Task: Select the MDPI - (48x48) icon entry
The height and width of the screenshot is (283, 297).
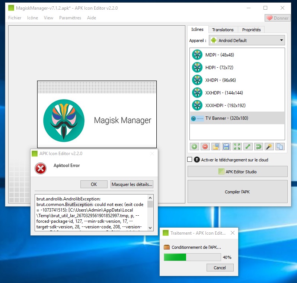Action: (x=237, y=55)
